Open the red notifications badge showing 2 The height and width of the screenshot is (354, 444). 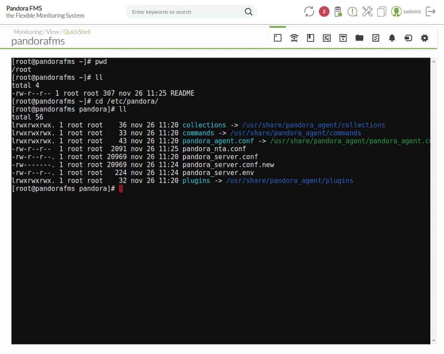pos(324,11)
